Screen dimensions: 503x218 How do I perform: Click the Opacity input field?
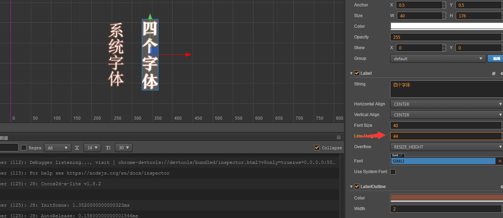coord(447,37)
